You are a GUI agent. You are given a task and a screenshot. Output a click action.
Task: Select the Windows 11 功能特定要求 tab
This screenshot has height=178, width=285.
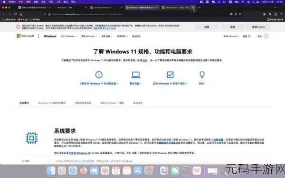click(52, 103)
